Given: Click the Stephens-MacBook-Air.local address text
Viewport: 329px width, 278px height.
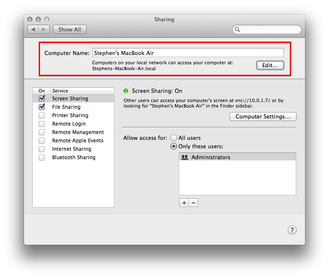Looking at the screenshot, I should click(x=124, y=68).
